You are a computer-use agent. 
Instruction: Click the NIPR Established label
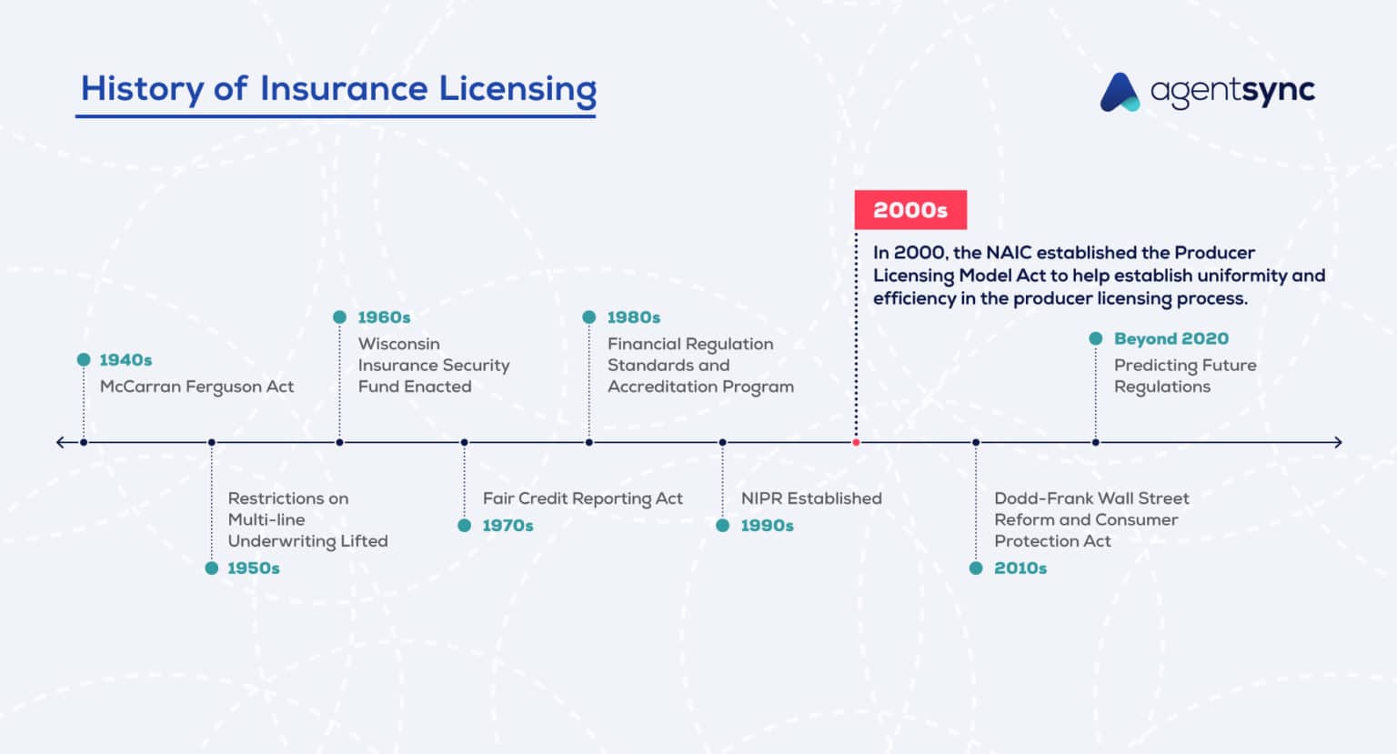[810, 498]
